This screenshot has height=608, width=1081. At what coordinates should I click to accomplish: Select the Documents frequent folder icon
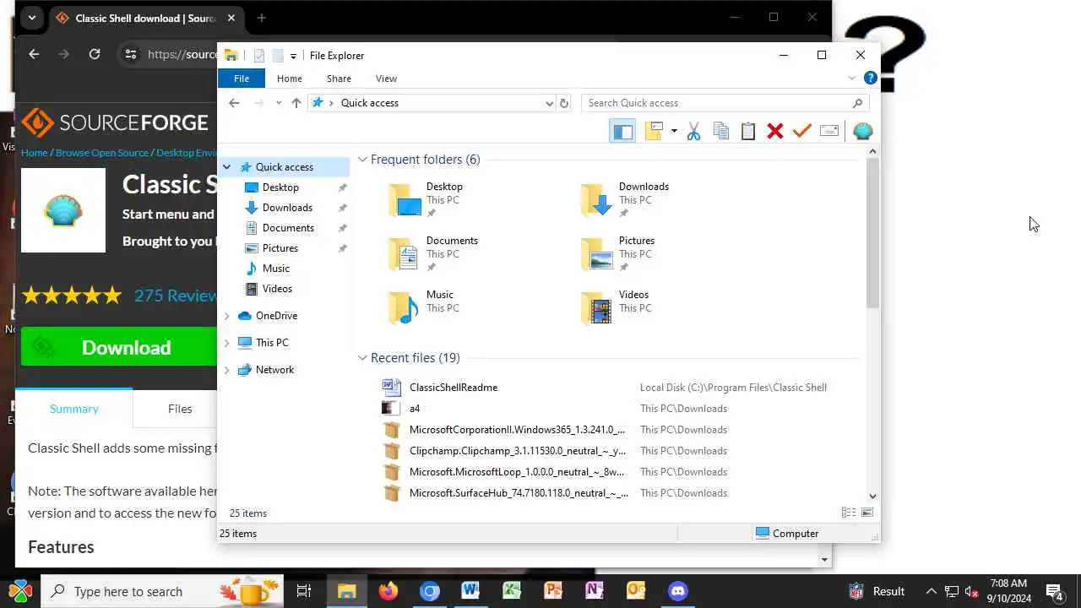click(x=405, y=254)
